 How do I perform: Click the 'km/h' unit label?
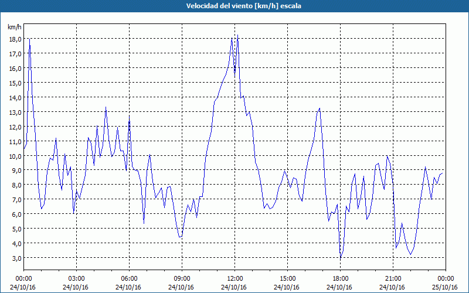tap(15, 27)
